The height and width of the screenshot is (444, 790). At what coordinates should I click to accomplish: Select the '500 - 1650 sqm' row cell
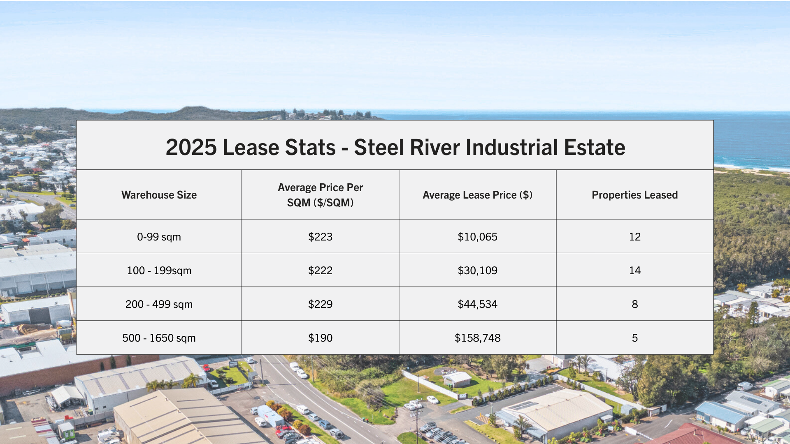tap(159, 338)
